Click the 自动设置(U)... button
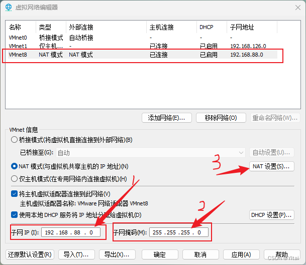The image size is (306, 265). (271, 153)
